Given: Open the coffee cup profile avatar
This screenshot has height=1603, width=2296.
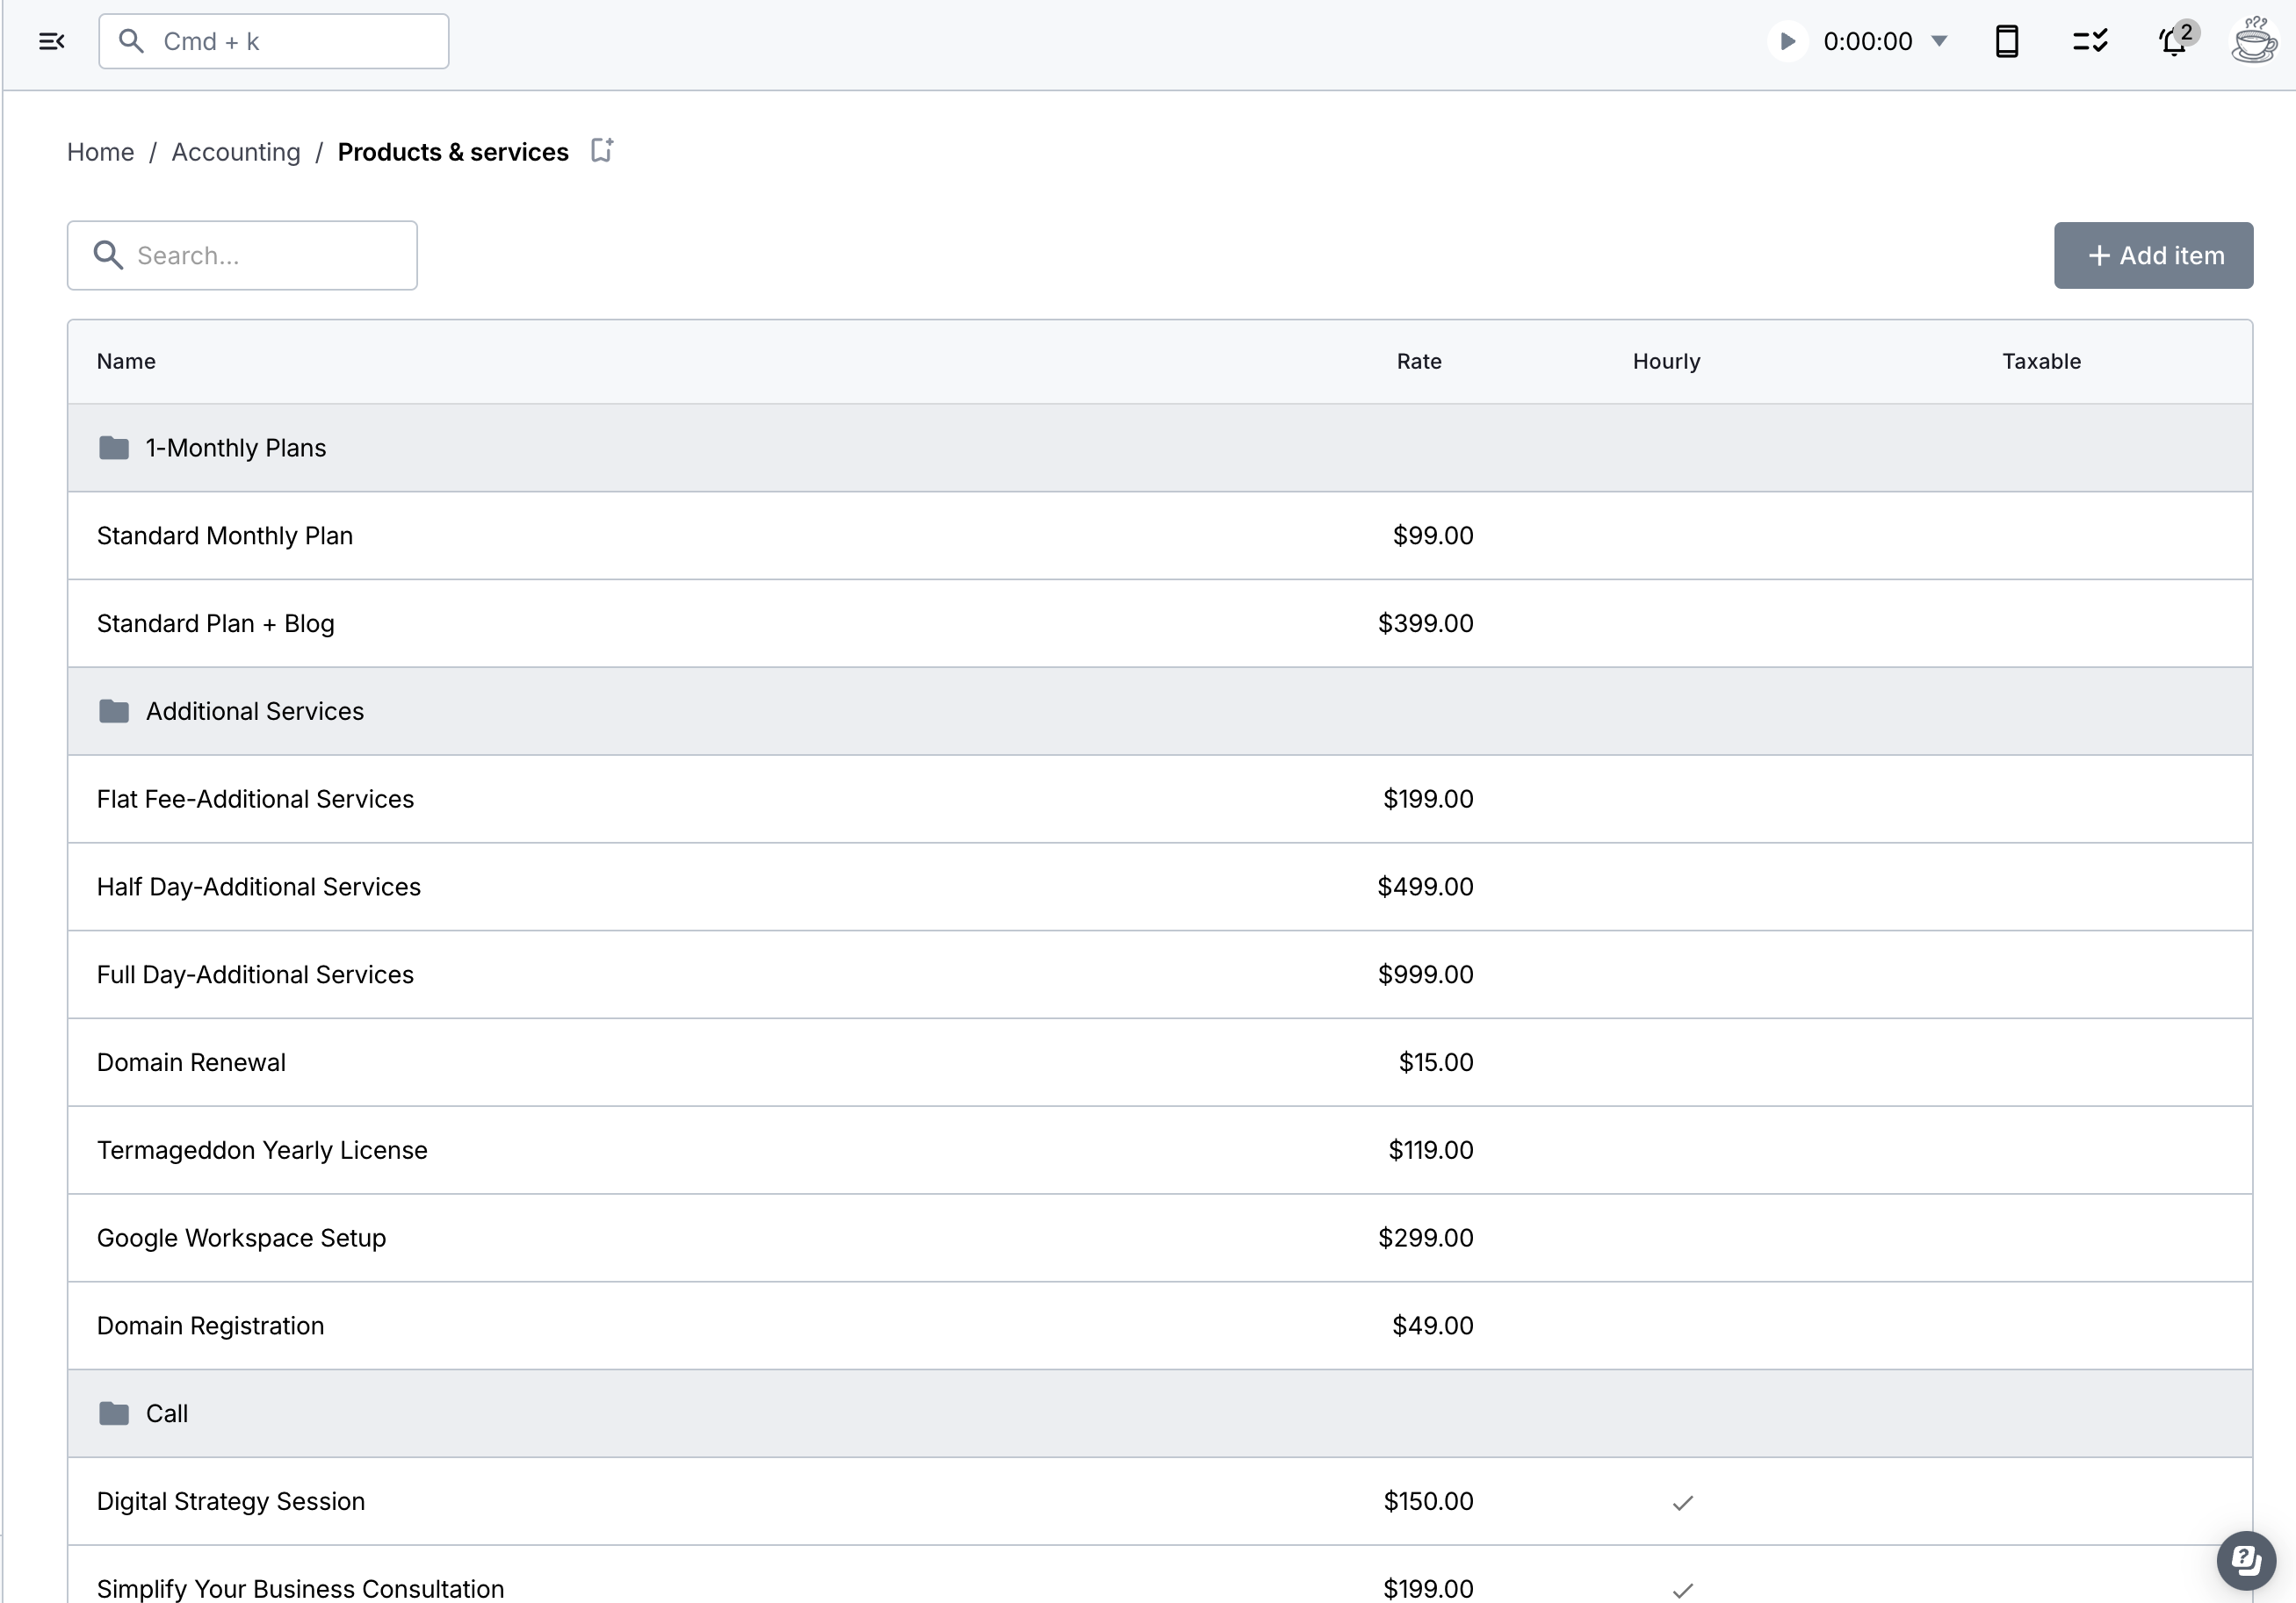Looking at the screenshot, I should 2253,41.
